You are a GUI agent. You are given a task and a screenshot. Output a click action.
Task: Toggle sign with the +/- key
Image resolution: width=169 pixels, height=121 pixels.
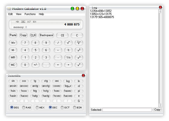click(x=35, y=65)
